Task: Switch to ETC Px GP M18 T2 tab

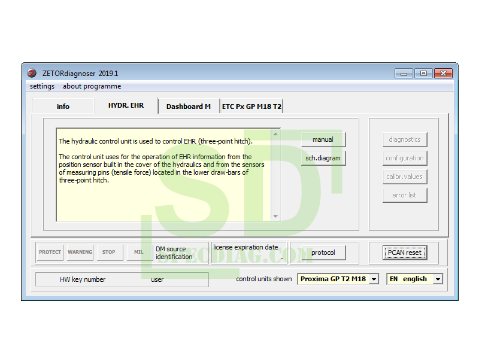Action: (x=251, y=107)
